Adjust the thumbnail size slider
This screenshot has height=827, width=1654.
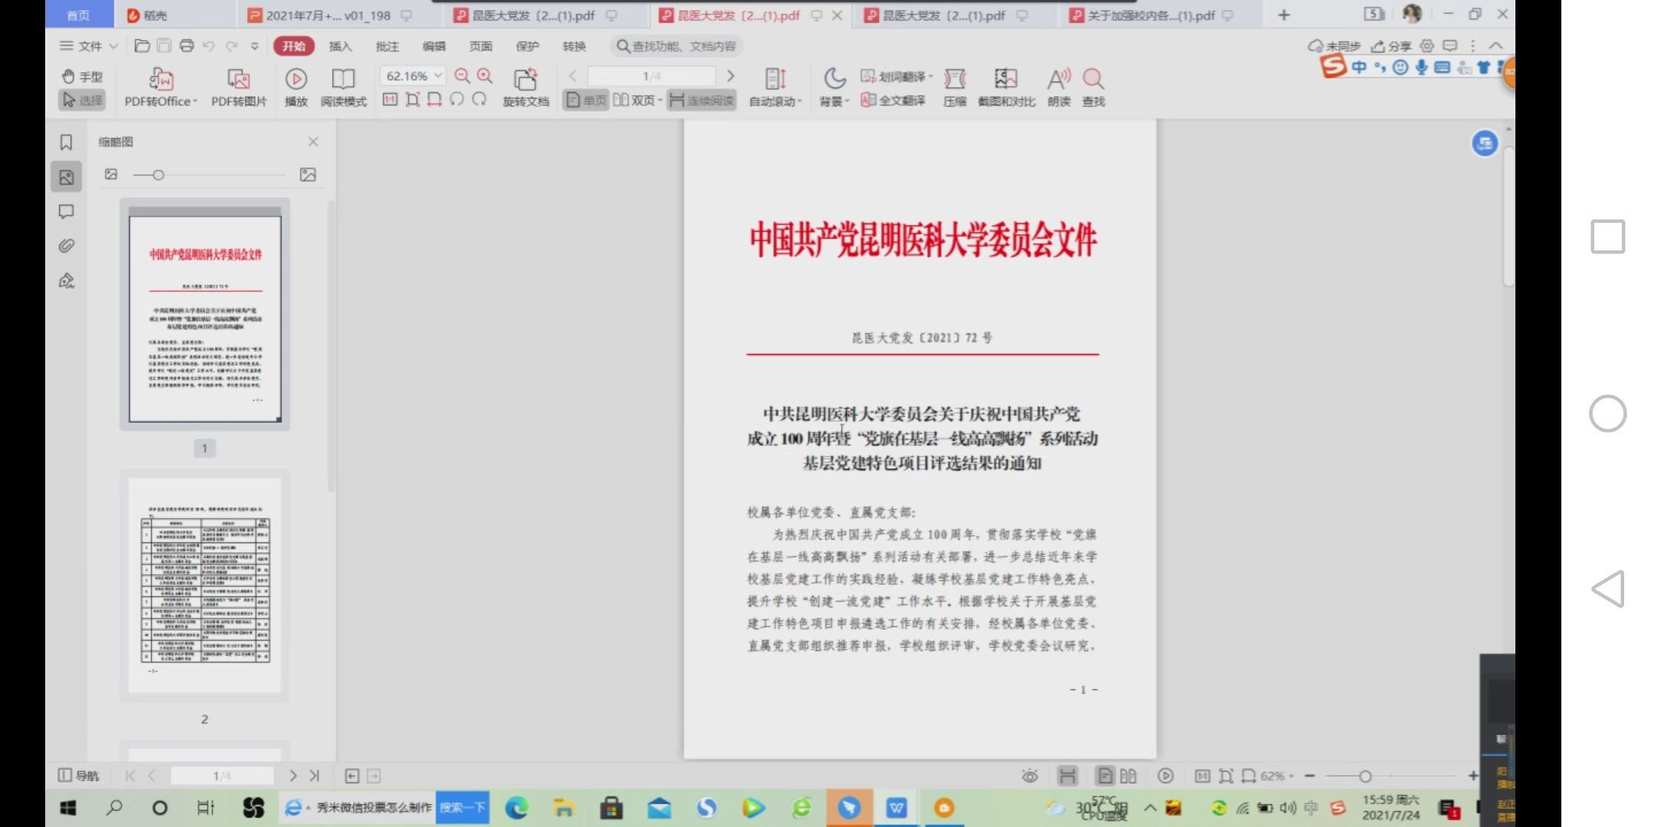point(159,175)
